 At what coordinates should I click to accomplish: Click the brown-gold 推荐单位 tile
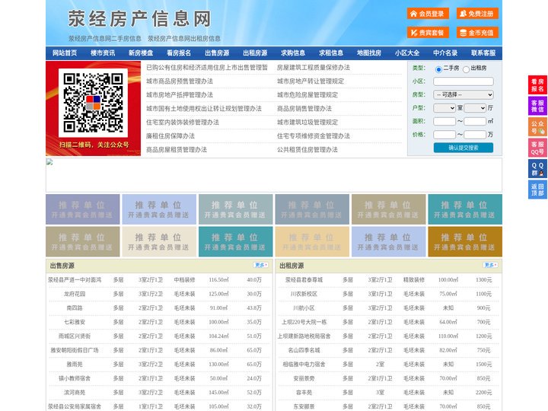465,241
